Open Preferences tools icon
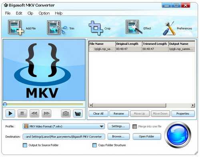 [x=169, y=28]
